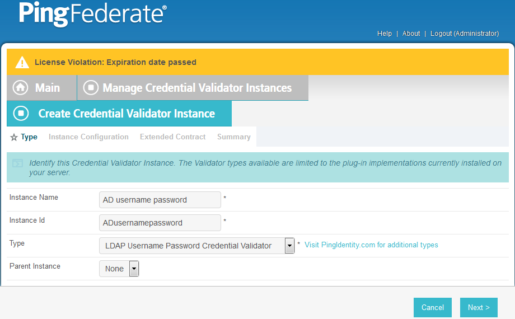Click the Create Credential Validator Instance circle icon

(x=21, y=114)
